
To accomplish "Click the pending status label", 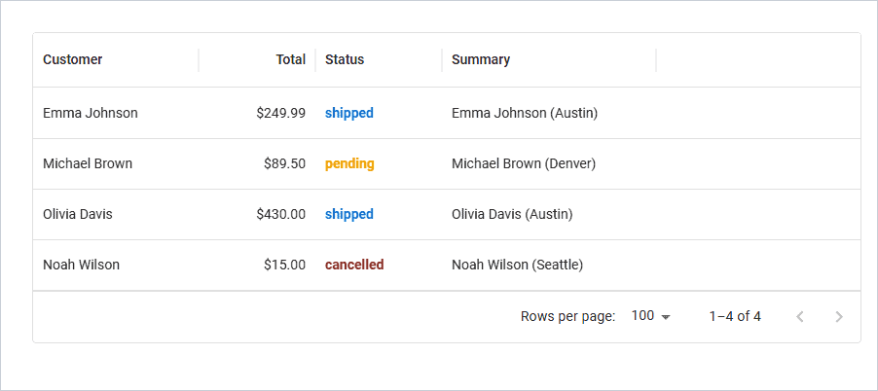I will pyautogui.click(x=349, y=164).
